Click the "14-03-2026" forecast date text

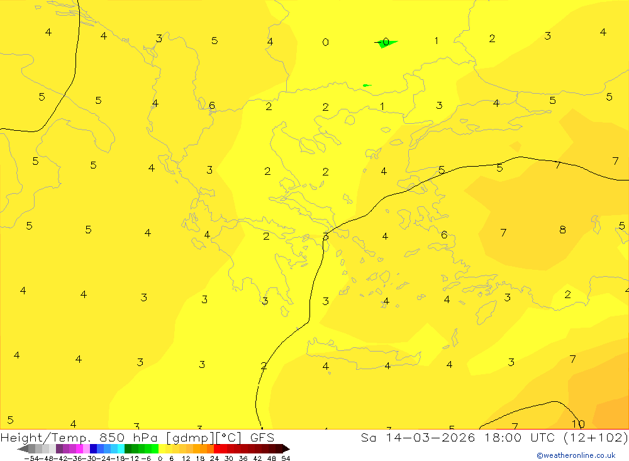tap(430, 437)
